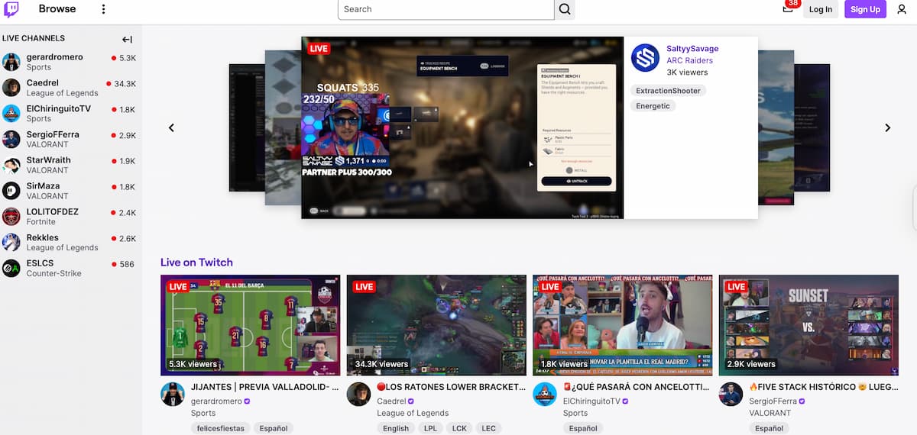Open Caedrel avatar in sidebar
Screen dimensions: 917x435
click(x=11, y=88)
